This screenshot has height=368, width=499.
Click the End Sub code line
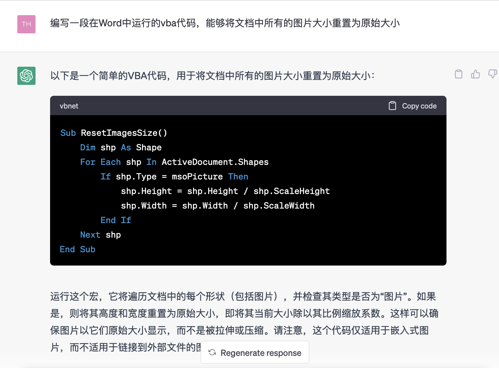(78, 249)
